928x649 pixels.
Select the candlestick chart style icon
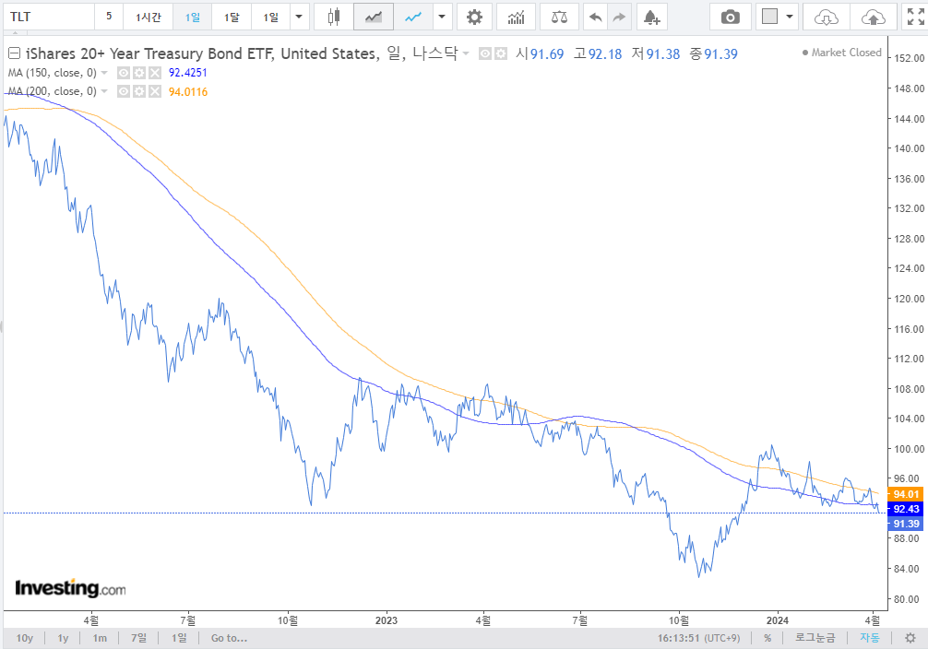pos(334,18)
